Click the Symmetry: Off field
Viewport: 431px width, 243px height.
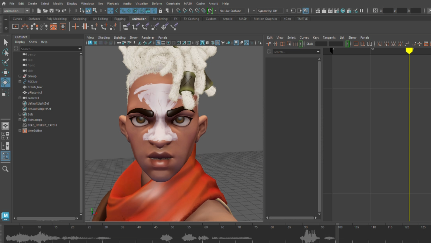point(270,11)
